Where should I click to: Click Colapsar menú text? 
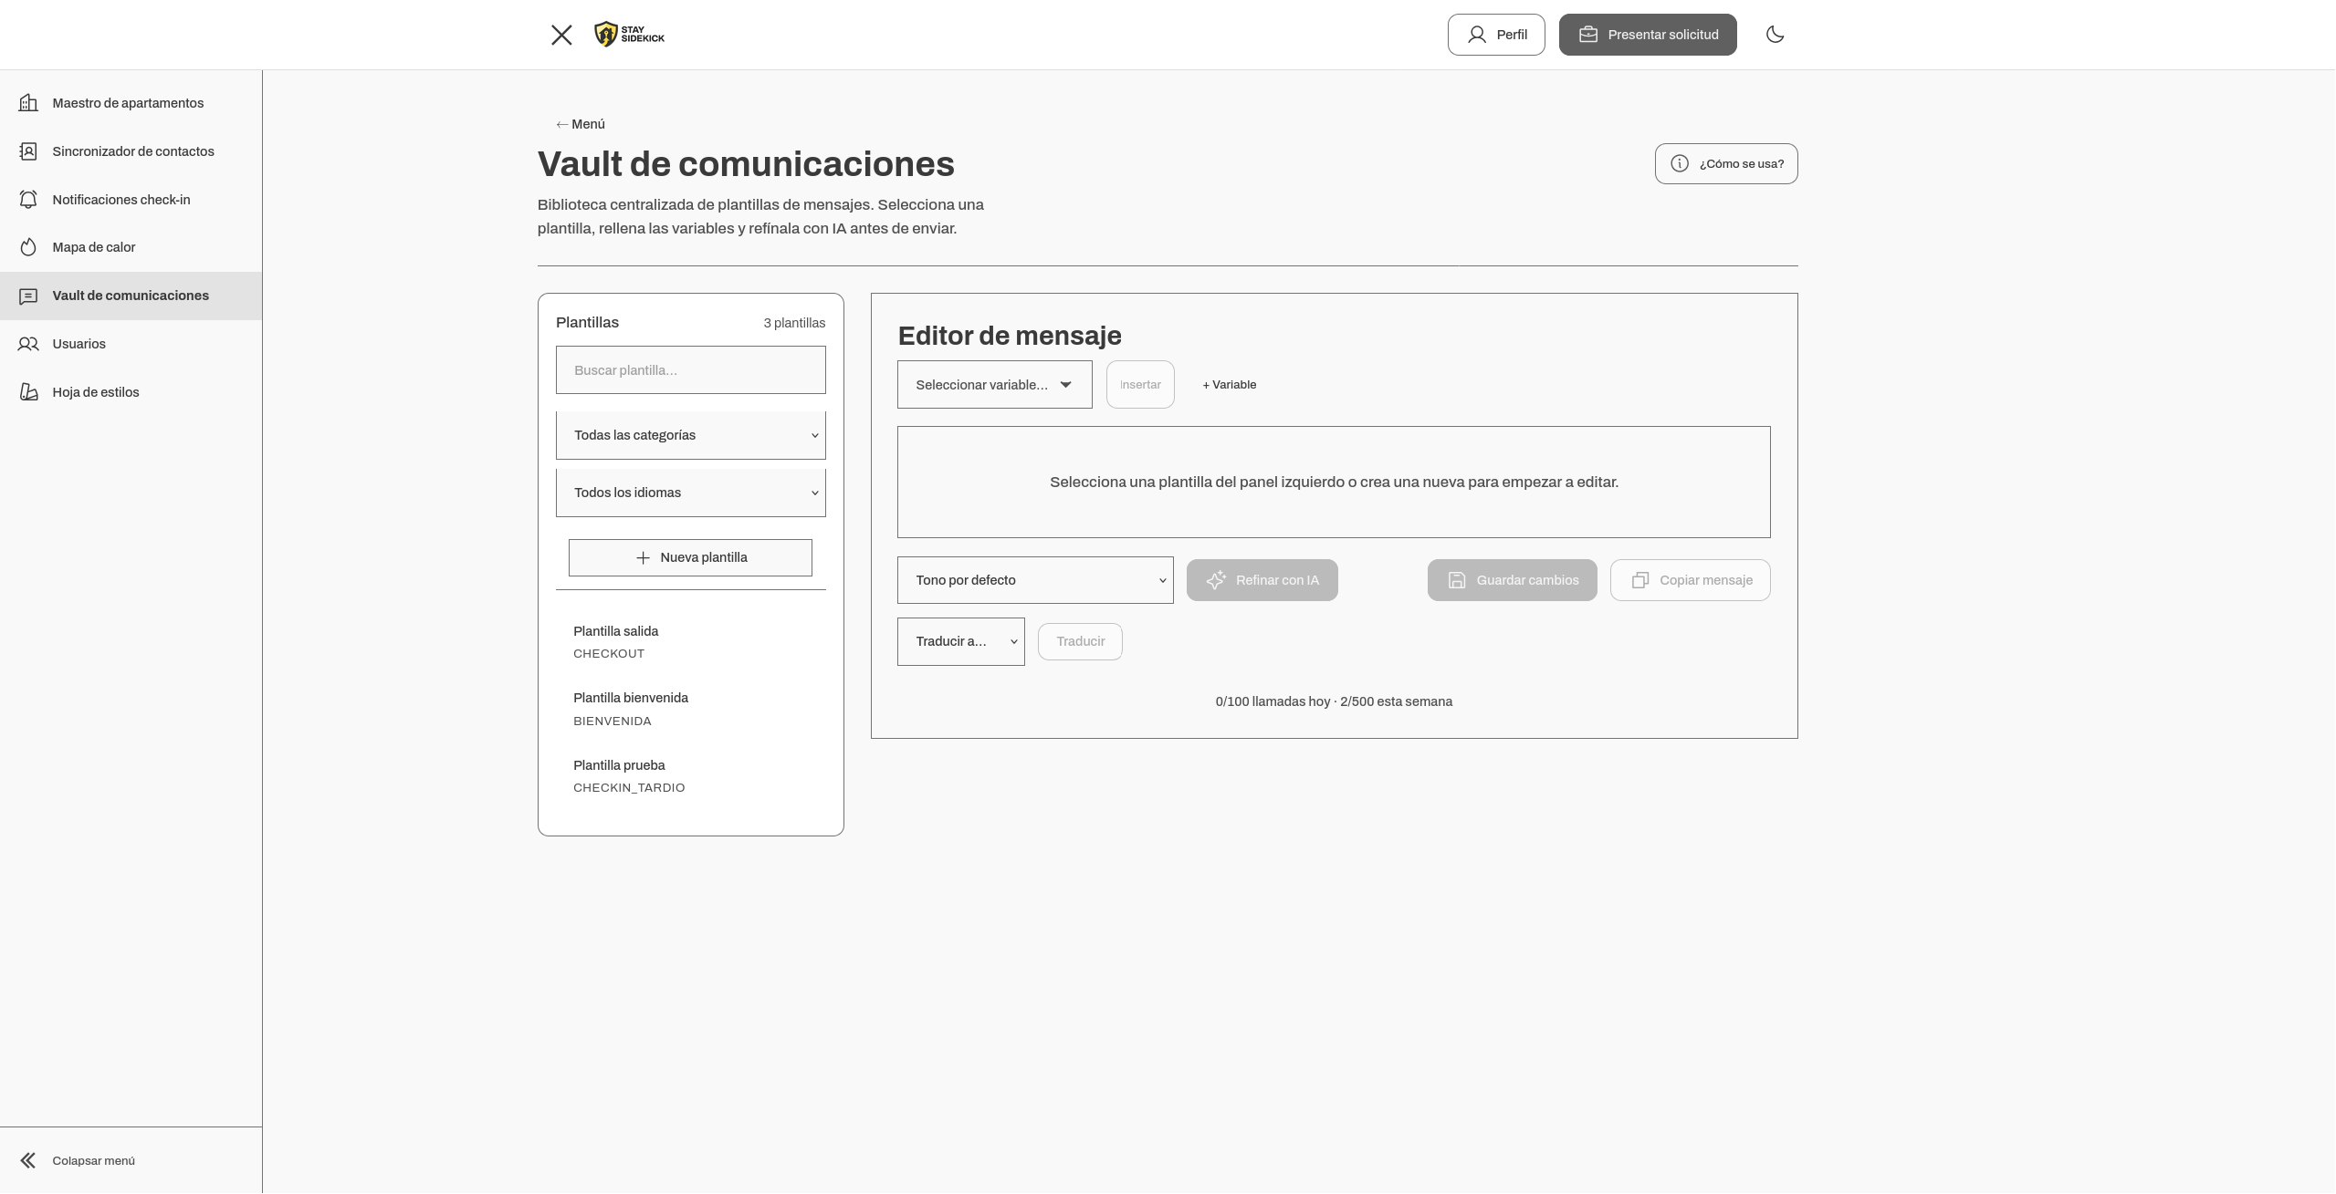[93, 1161]
